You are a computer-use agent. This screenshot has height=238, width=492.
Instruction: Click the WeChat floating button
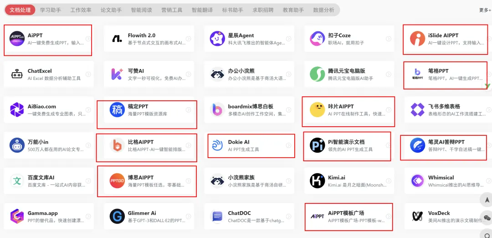click(x=487, y=218)
